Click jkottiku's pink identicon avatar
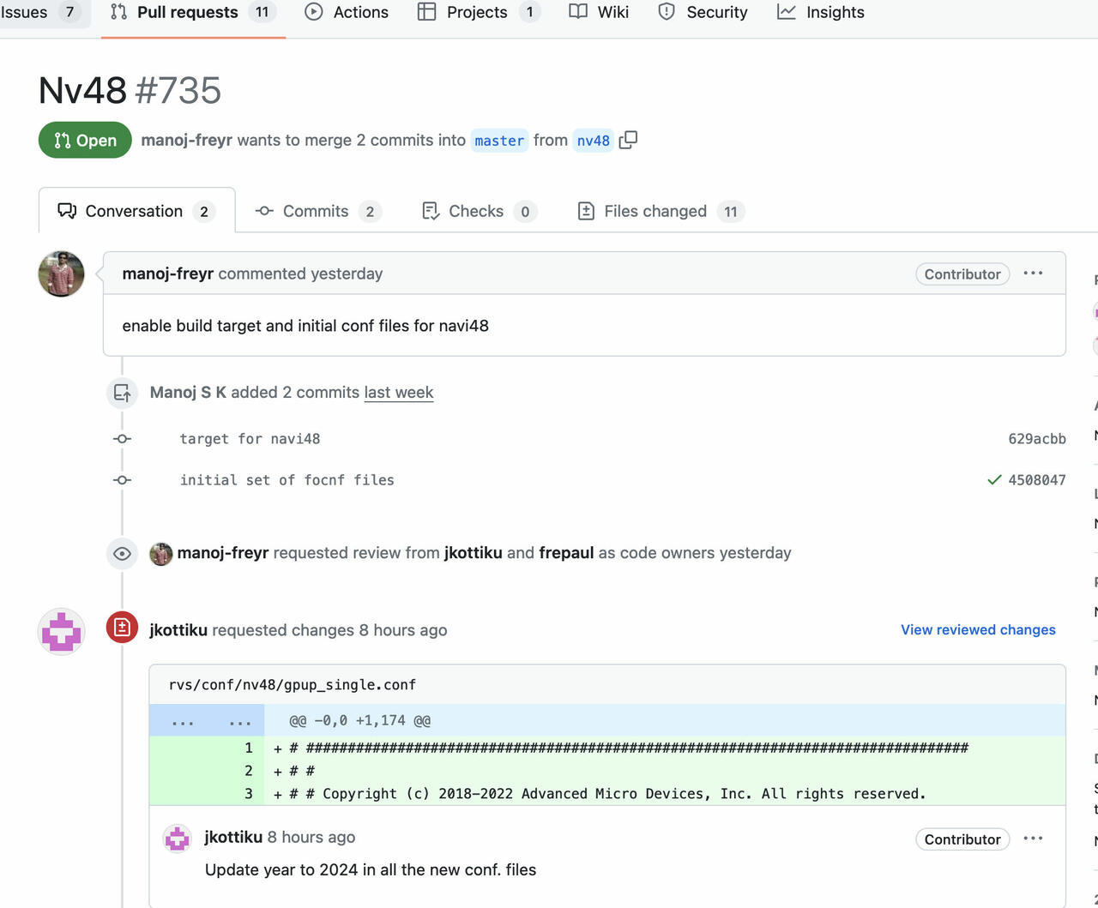The width and height of the screenshot is (1098, 908). 62,632
